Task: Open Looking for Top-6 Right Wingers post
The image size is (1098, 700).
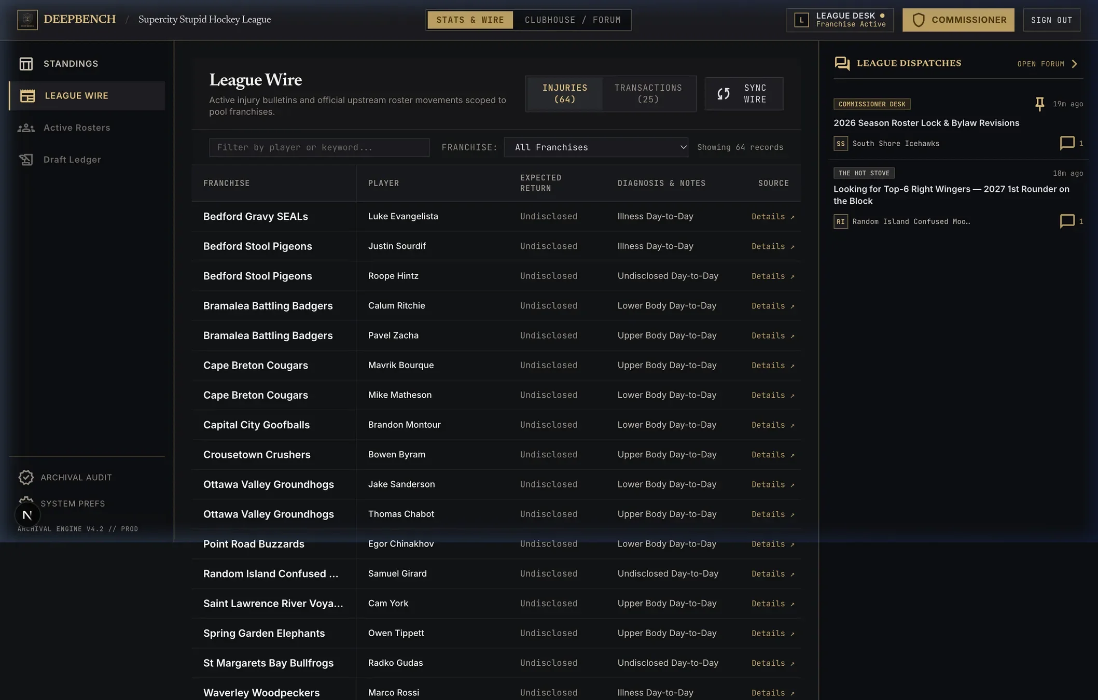Action: point(951,195)
